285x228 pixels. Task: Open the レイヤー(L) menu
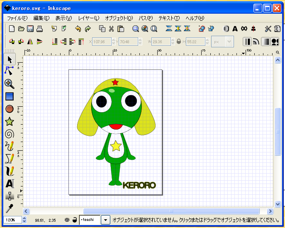(89, 18)
